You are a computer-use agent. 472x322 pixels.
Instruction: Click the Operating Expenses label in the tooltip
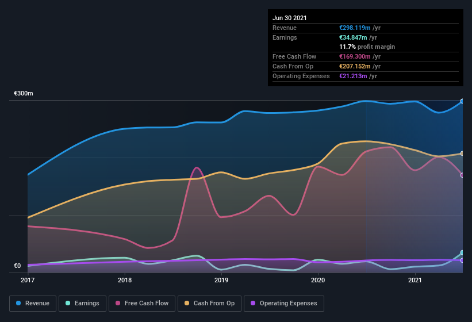pos(301,76)
